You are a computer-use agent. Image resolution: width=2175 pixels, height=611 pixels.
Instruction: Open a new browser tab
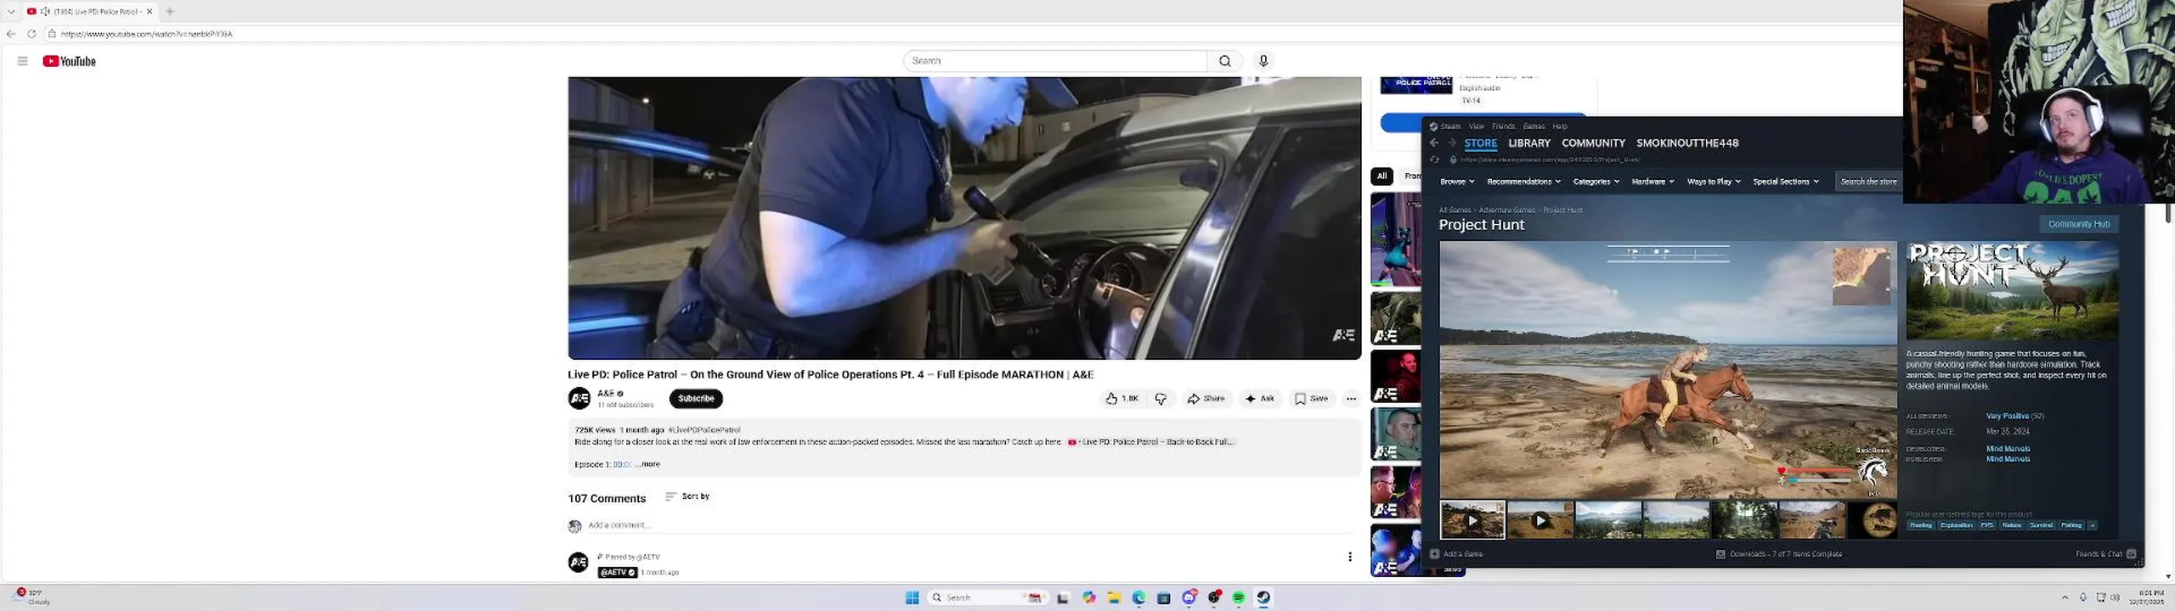pos(170,11)
